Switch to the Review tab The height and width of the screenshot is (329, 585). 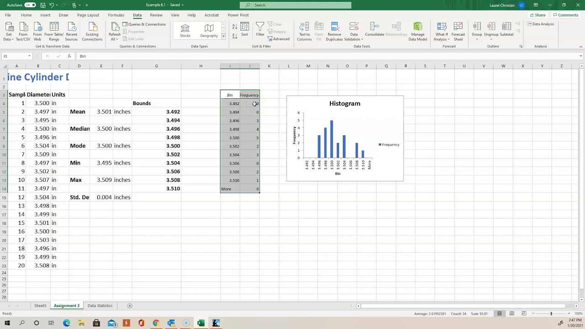tap(156, 15)
